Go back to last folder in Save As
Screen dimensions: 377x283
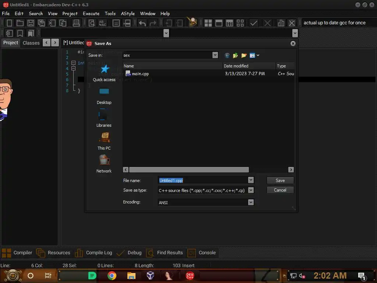(x=227, y=56)
